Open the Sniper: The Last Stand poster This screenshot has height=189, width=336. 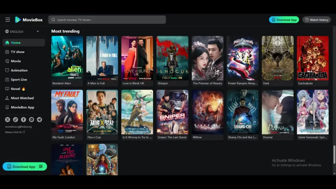pos(172,112)
